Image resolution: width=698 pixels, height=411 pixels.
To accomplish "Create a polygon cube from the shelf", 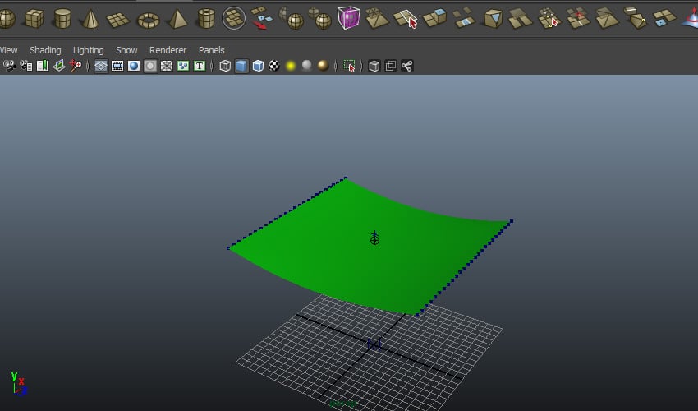I will tap(34, 17).
